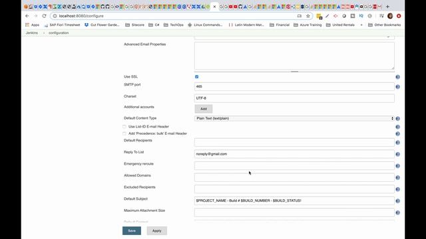
Task: Open Latin Modern Math bookmark
Action: coord(247,25)
